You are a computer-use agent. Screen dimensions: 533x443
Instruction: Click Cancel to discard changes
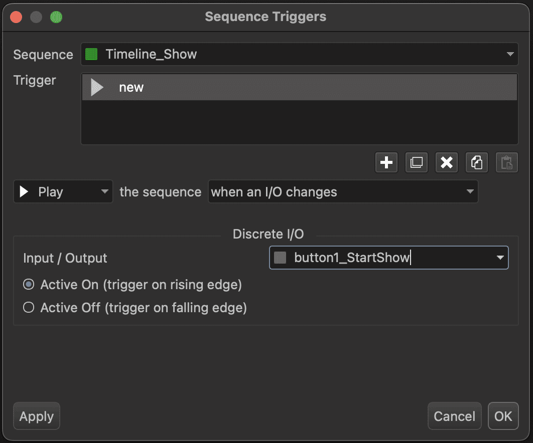pyautogui.click(x=454, y=416)
